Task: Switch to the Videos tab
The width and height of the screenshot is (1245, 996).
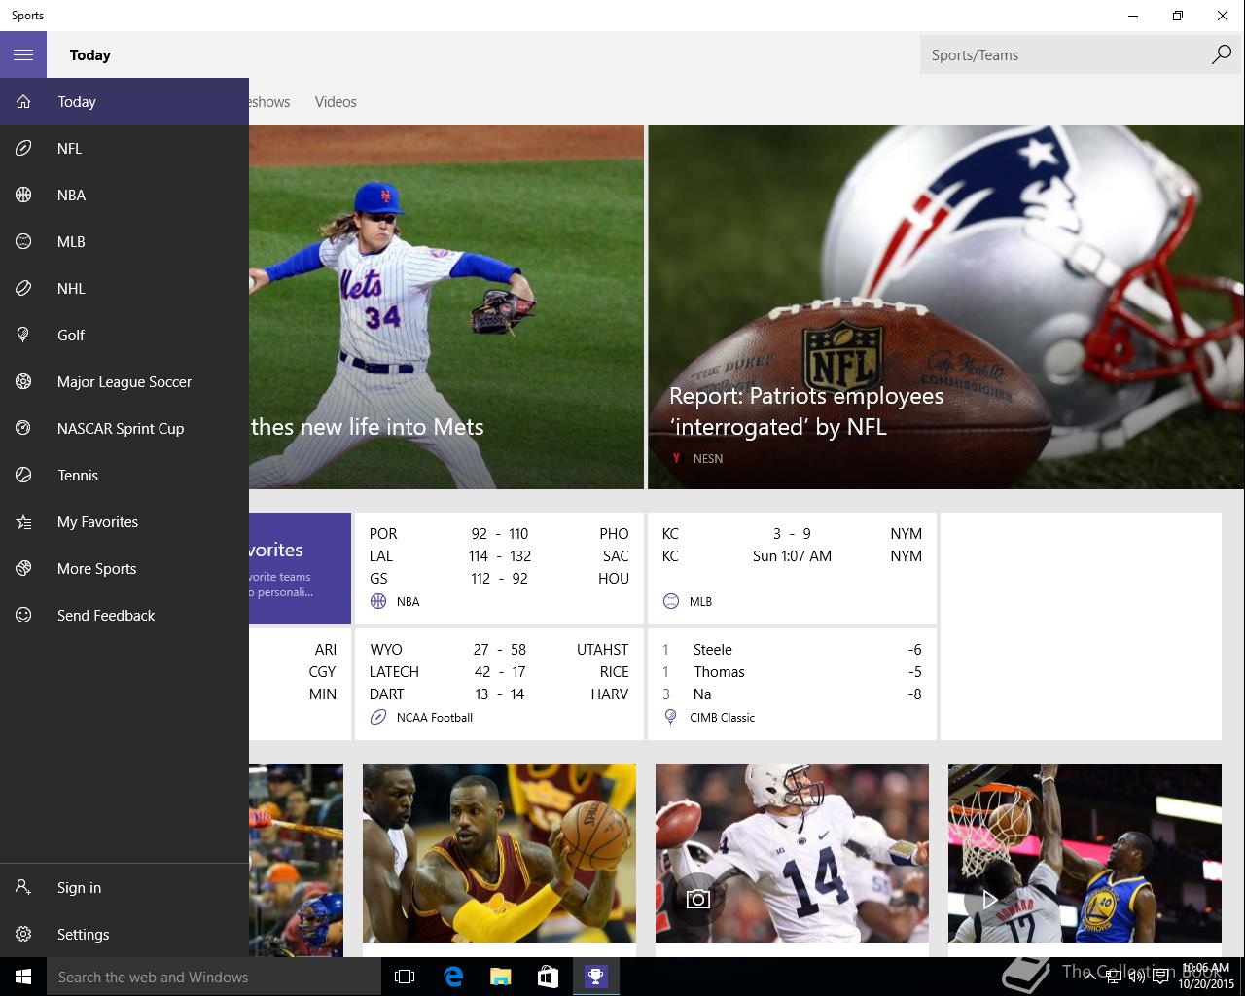Action: [336, 101]
